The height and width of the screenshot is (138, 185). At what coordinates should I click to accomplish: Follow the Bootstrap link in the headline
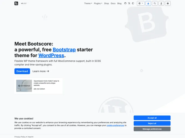click(64, 50)
